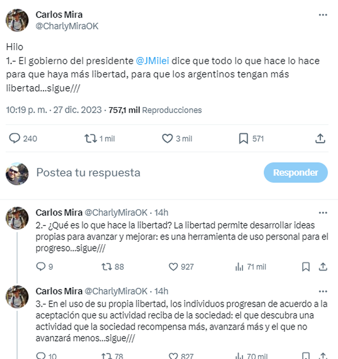Image resolution: width=338 pixels, height=359 pixels.
Task: Like the main tweet with 3 mil likes
Action: [x=167, y=139]
